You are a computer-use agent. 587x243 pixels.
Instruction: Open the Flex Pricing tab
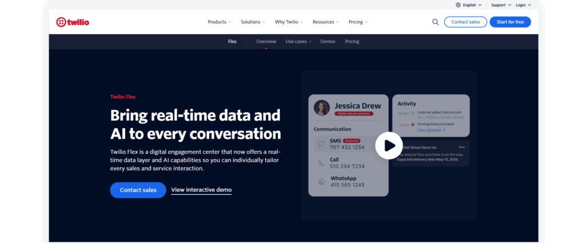352,41
